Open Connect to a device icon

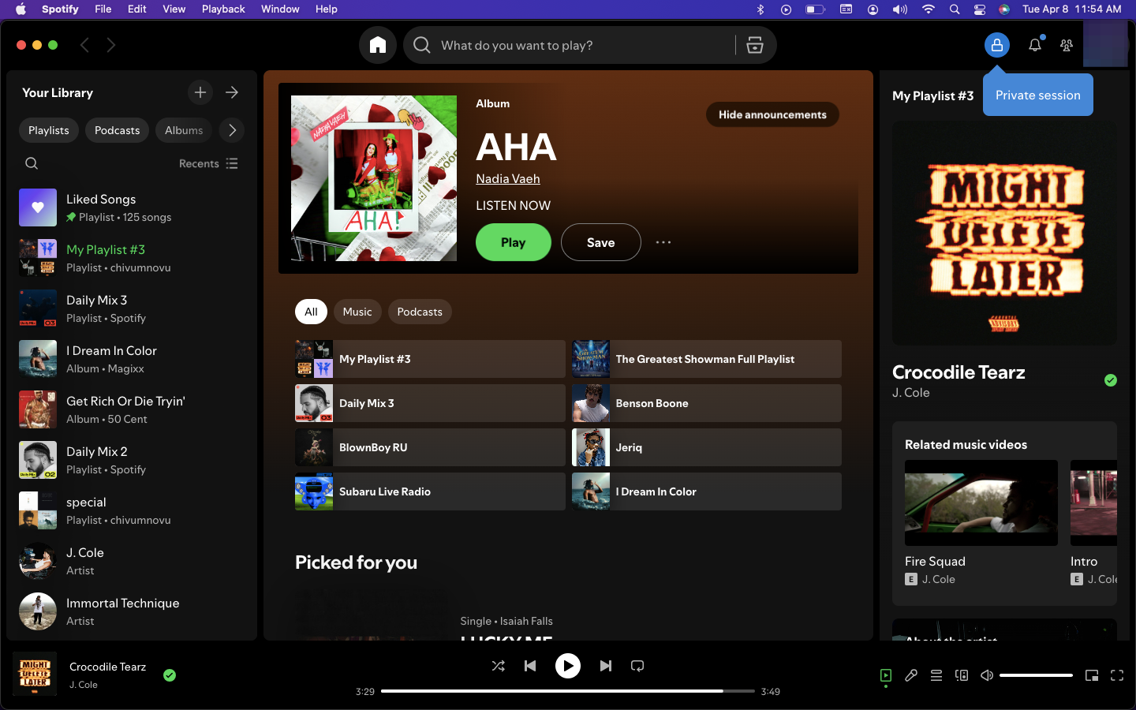tap(962, 675)
